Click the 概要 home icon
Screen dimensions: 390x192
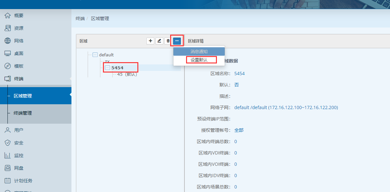(7, 16)
